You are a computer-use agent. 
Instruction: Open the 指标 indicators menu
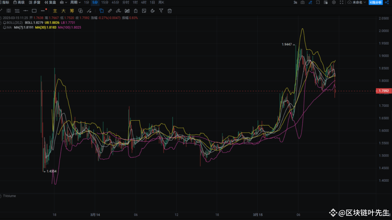coord(5,2)
